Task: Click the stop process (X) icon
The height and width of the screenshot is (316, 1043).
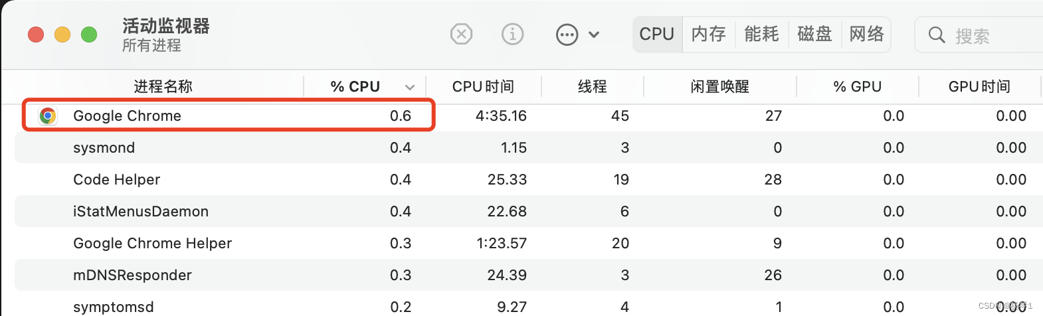Action: pos(461,34)
